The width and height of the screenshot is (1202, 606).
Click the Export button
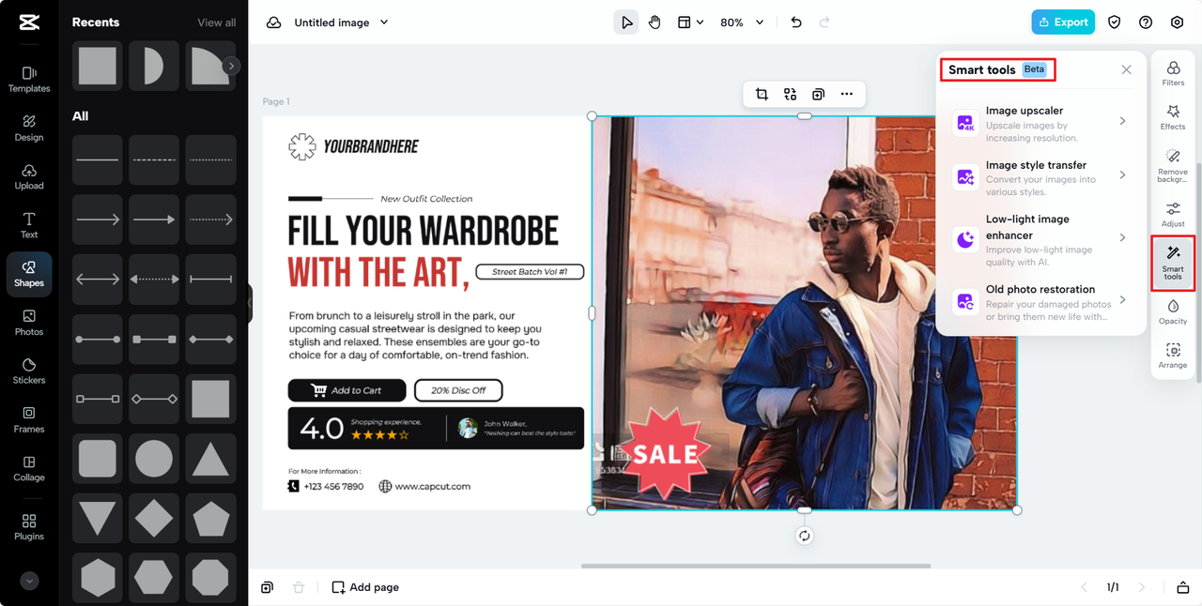1063,23
